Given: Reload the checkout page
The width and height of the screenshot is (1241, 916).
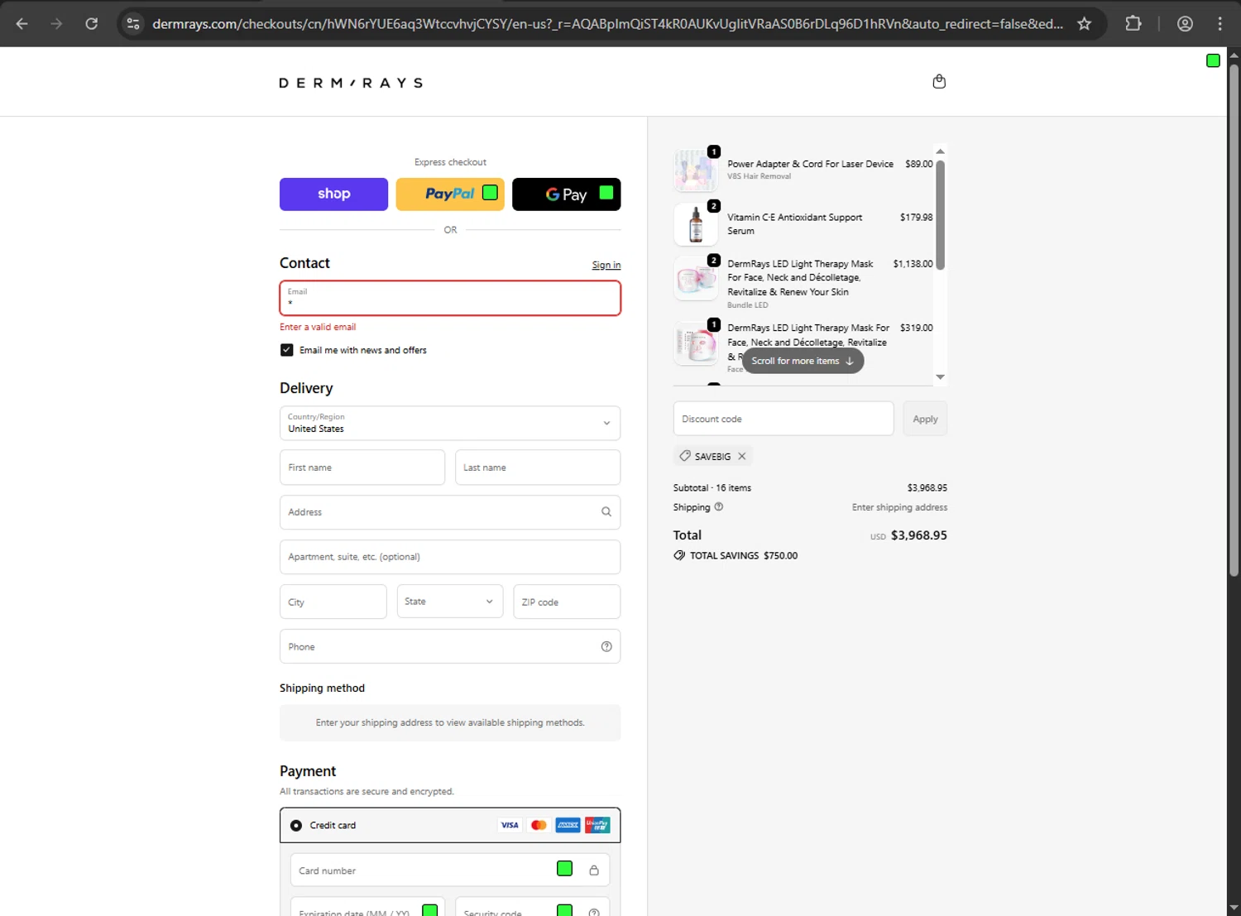Looking at the screenshot, I should pyautogui.click(x=92, y=24).
